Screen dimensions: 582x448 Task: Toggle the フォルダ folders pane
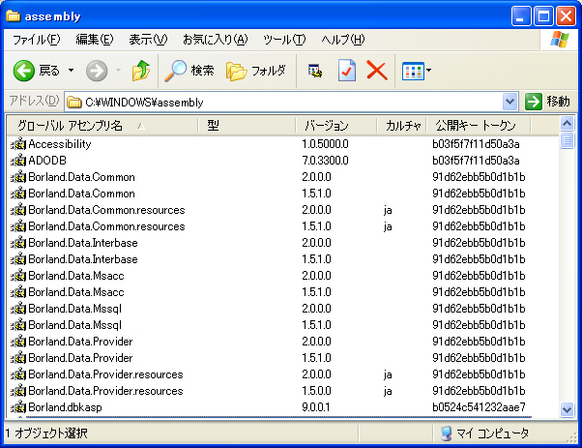tap(256, 71)
